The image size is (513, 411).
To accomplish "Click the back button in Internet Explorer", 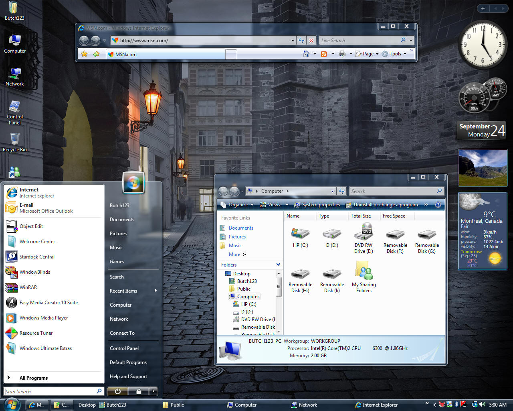I will coord(84,40).
